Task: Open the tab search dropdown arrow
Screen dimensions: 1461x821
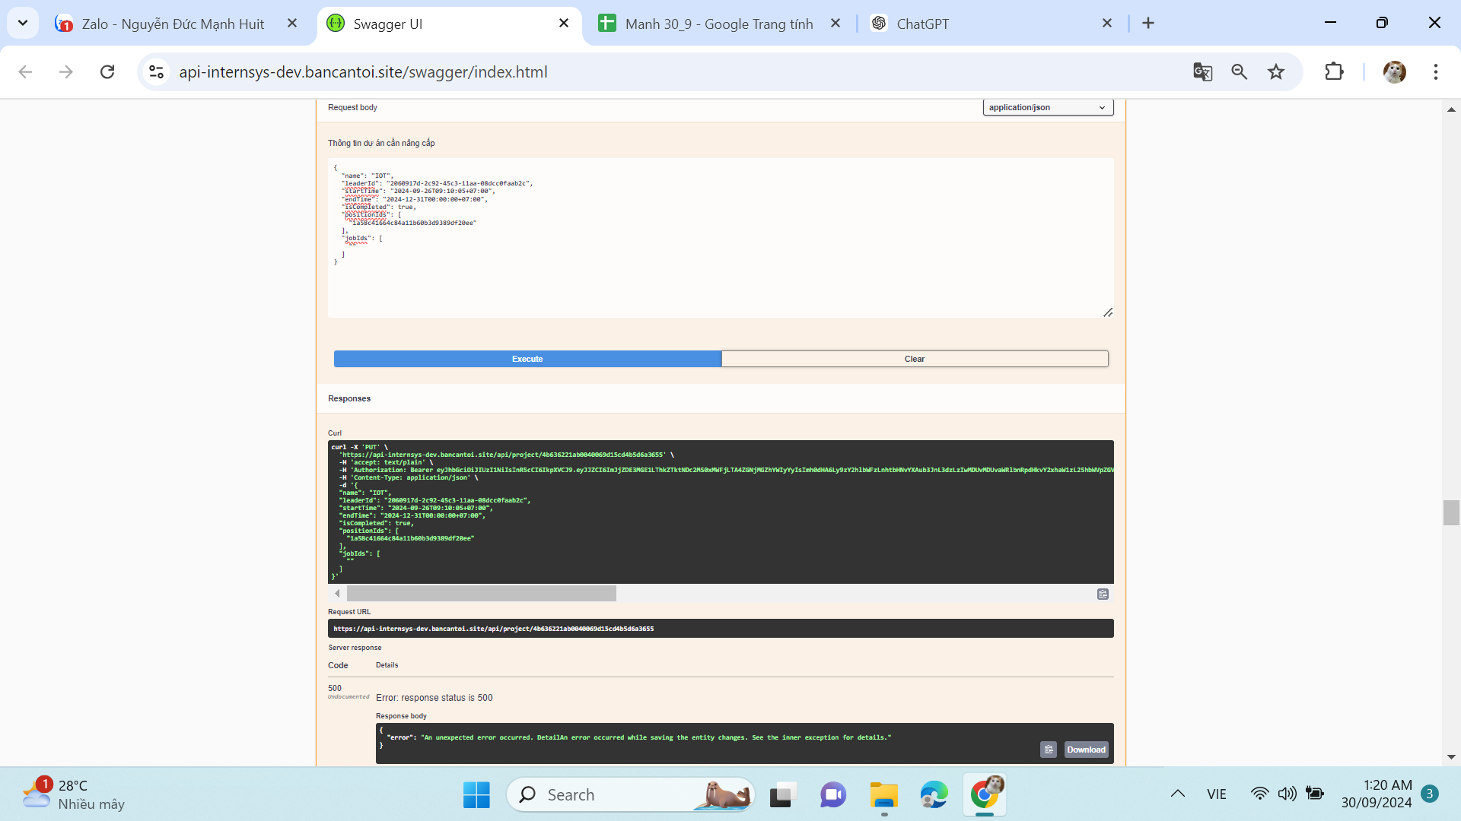Action: [x=23, y=23]
